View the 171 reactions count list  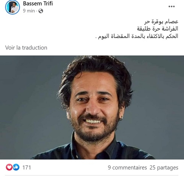point(26,167)
